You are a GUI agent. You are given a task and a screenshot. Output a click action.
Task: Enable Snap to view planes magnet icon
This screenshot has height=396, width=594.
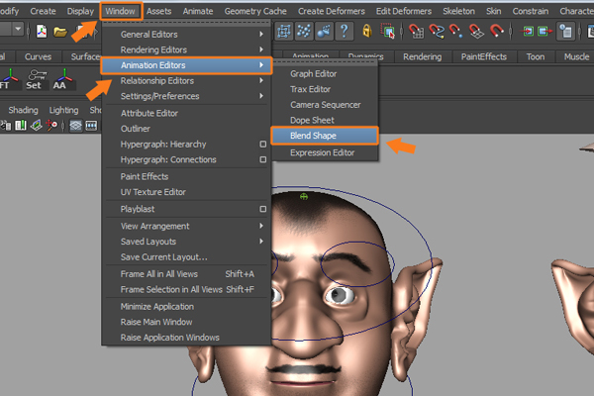[x=476, y=32]
